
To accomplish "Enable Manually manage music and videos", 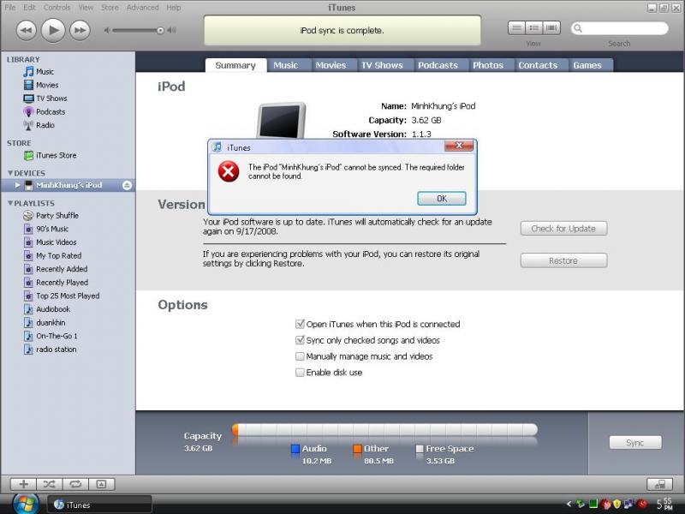I will click(x=300, y=356).
